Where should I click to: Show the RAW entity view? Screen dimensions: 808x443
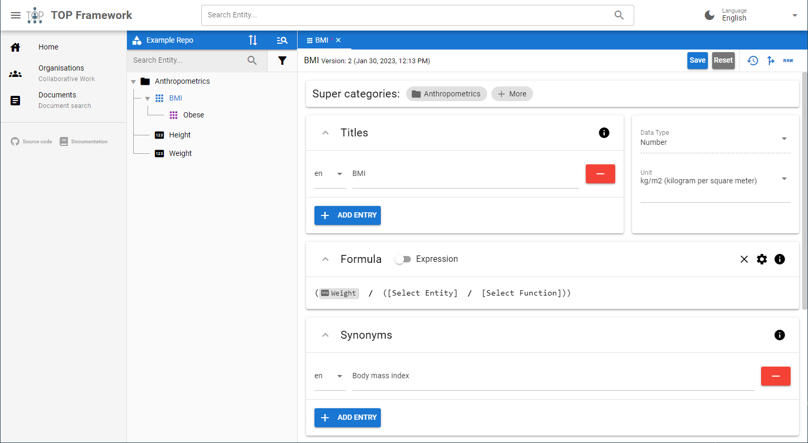pyautogui.click(x=788, y=61)
